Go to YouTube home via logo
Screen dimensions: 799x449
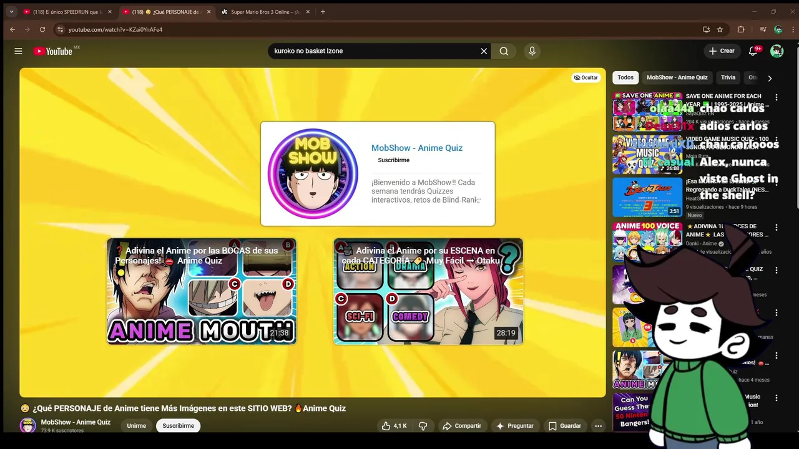pyautogui.click(x=53, y=51)
